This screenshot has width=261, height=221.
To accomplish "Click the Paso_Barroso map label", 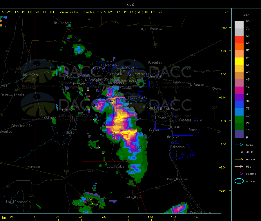I will pyautogui.click(x=177, y=179).
